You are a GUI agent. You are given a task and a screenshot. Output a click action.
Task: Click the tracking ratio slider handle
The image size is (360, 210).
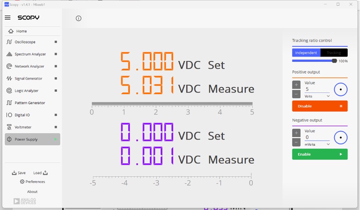click(x=334, y=61)
